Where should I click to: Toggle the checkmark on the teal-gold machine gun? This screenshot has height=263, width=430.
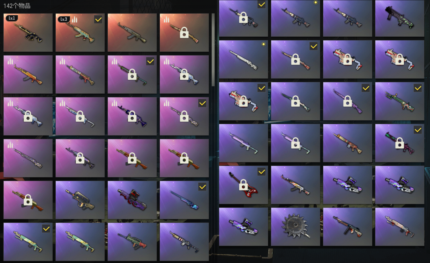coord(46,229)
